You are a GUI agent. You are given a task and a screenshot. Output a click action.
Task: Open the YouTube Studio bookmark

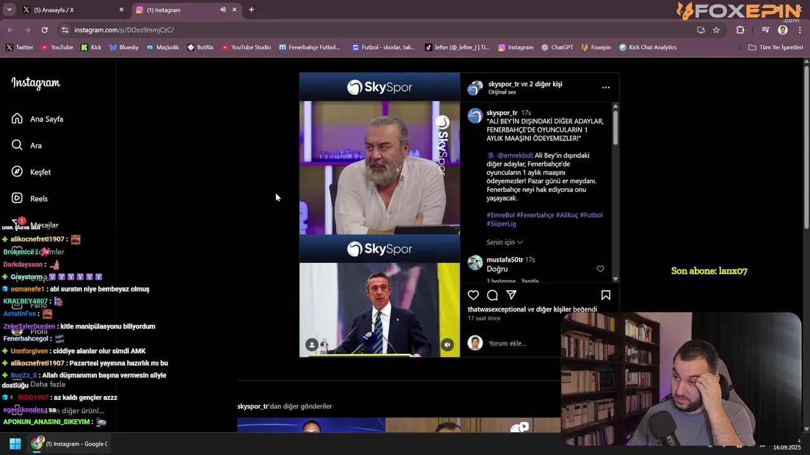click(x=246, y=47)
